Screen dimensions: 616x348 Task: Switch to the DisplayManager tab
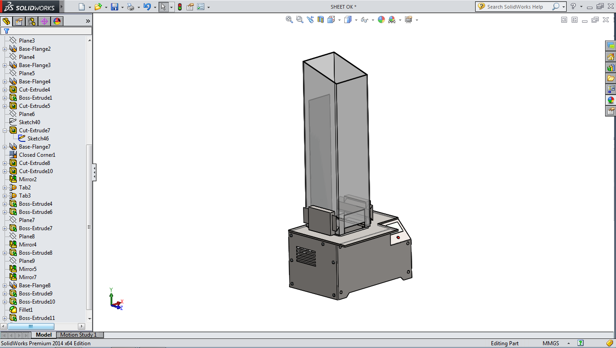pos(57,21)
